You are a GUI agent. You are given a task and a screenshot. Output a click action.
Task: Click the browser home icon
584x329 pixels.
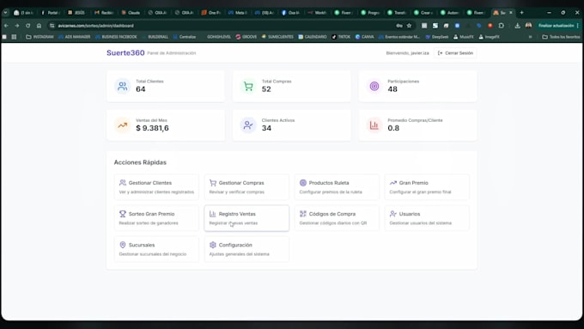click(40, 26)
